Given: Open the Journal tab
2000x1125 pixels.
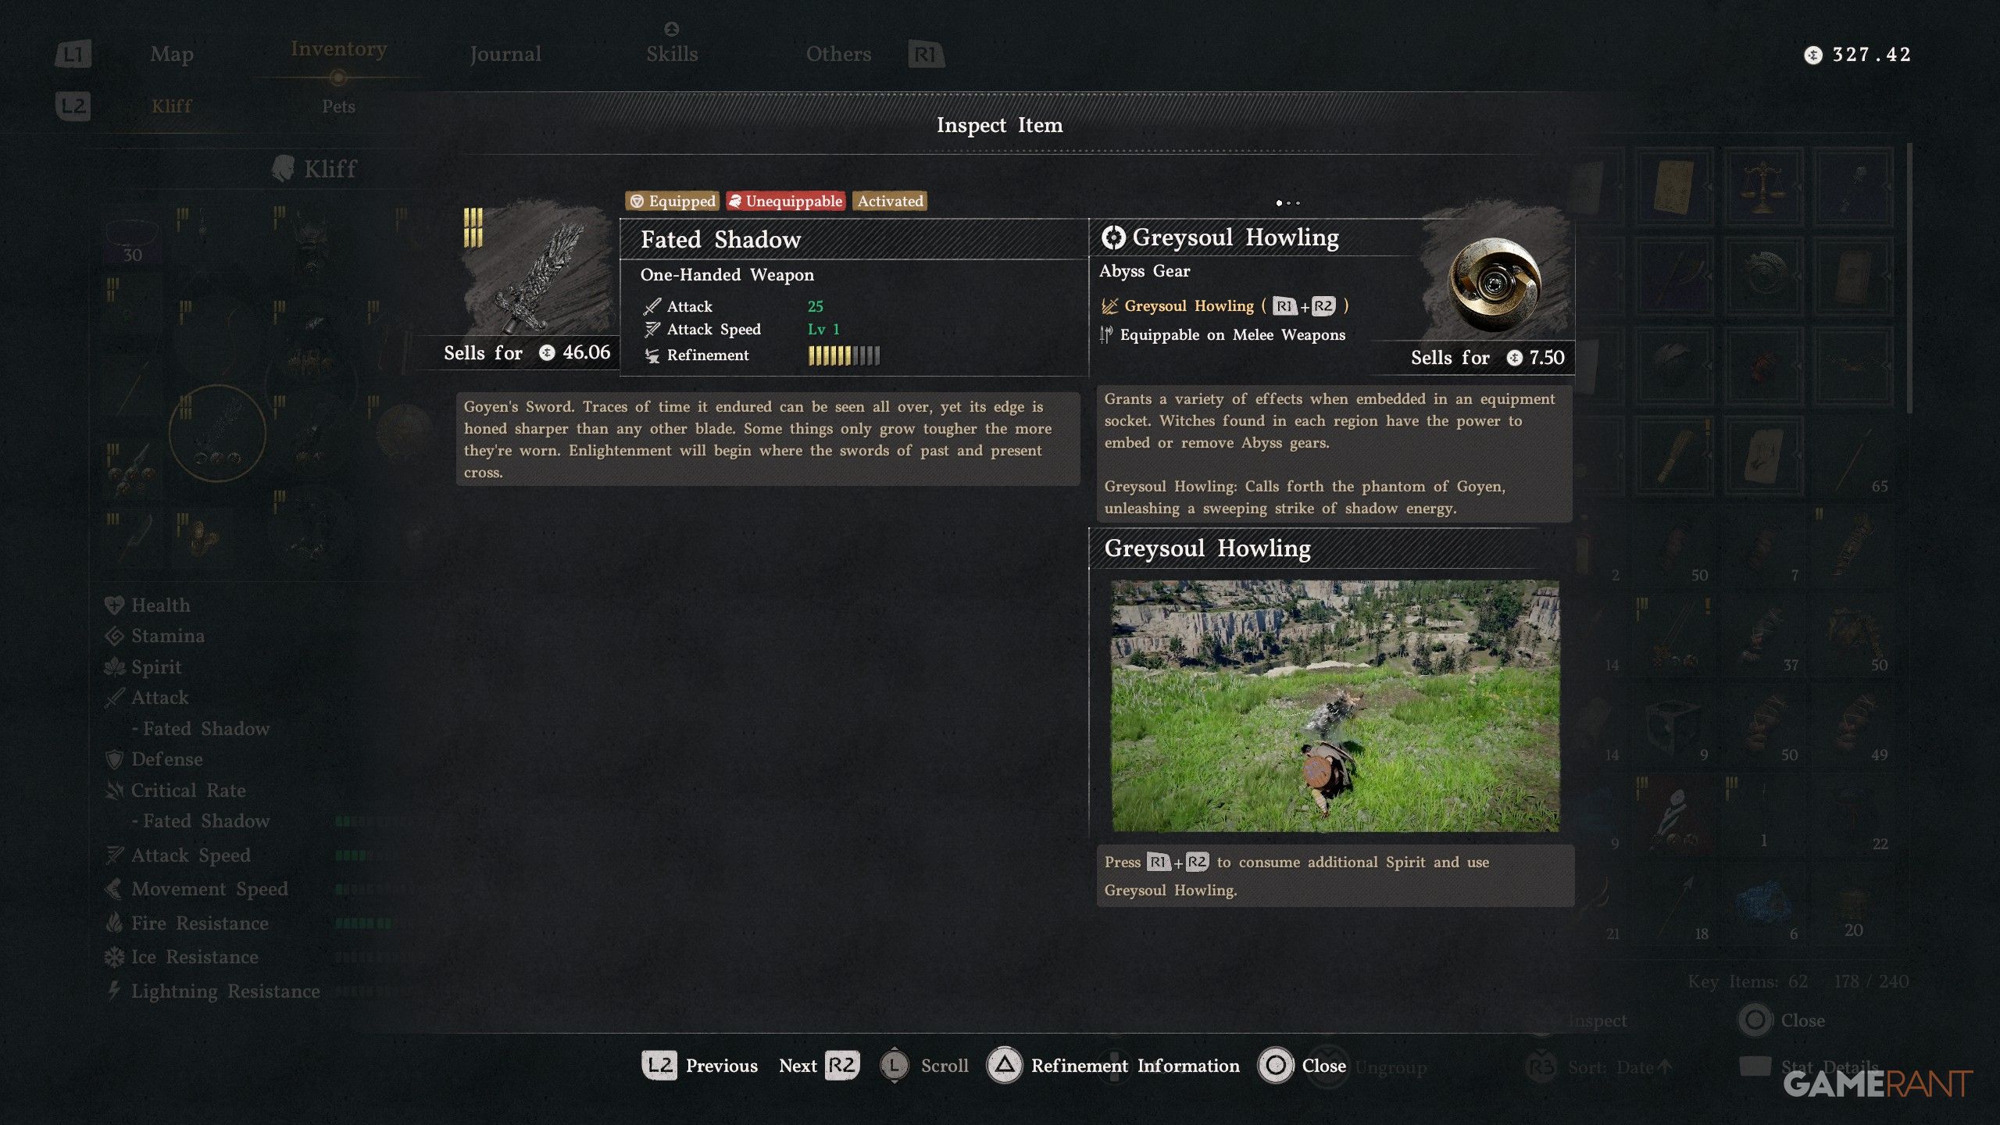Looking at the screenshot, I should tap(505, 54).
